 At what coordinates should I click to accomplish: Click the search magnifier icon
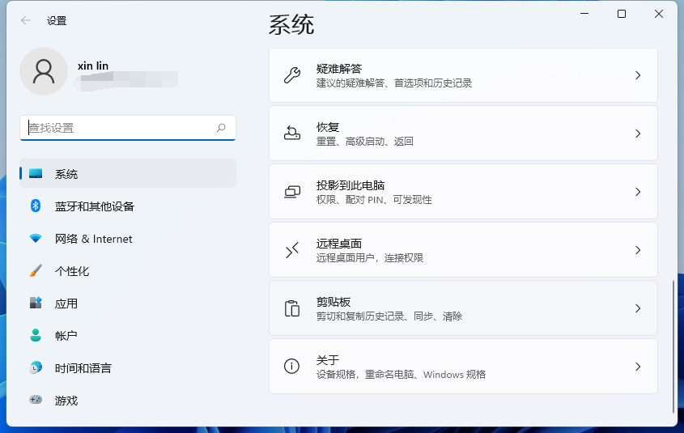point(221,128)
